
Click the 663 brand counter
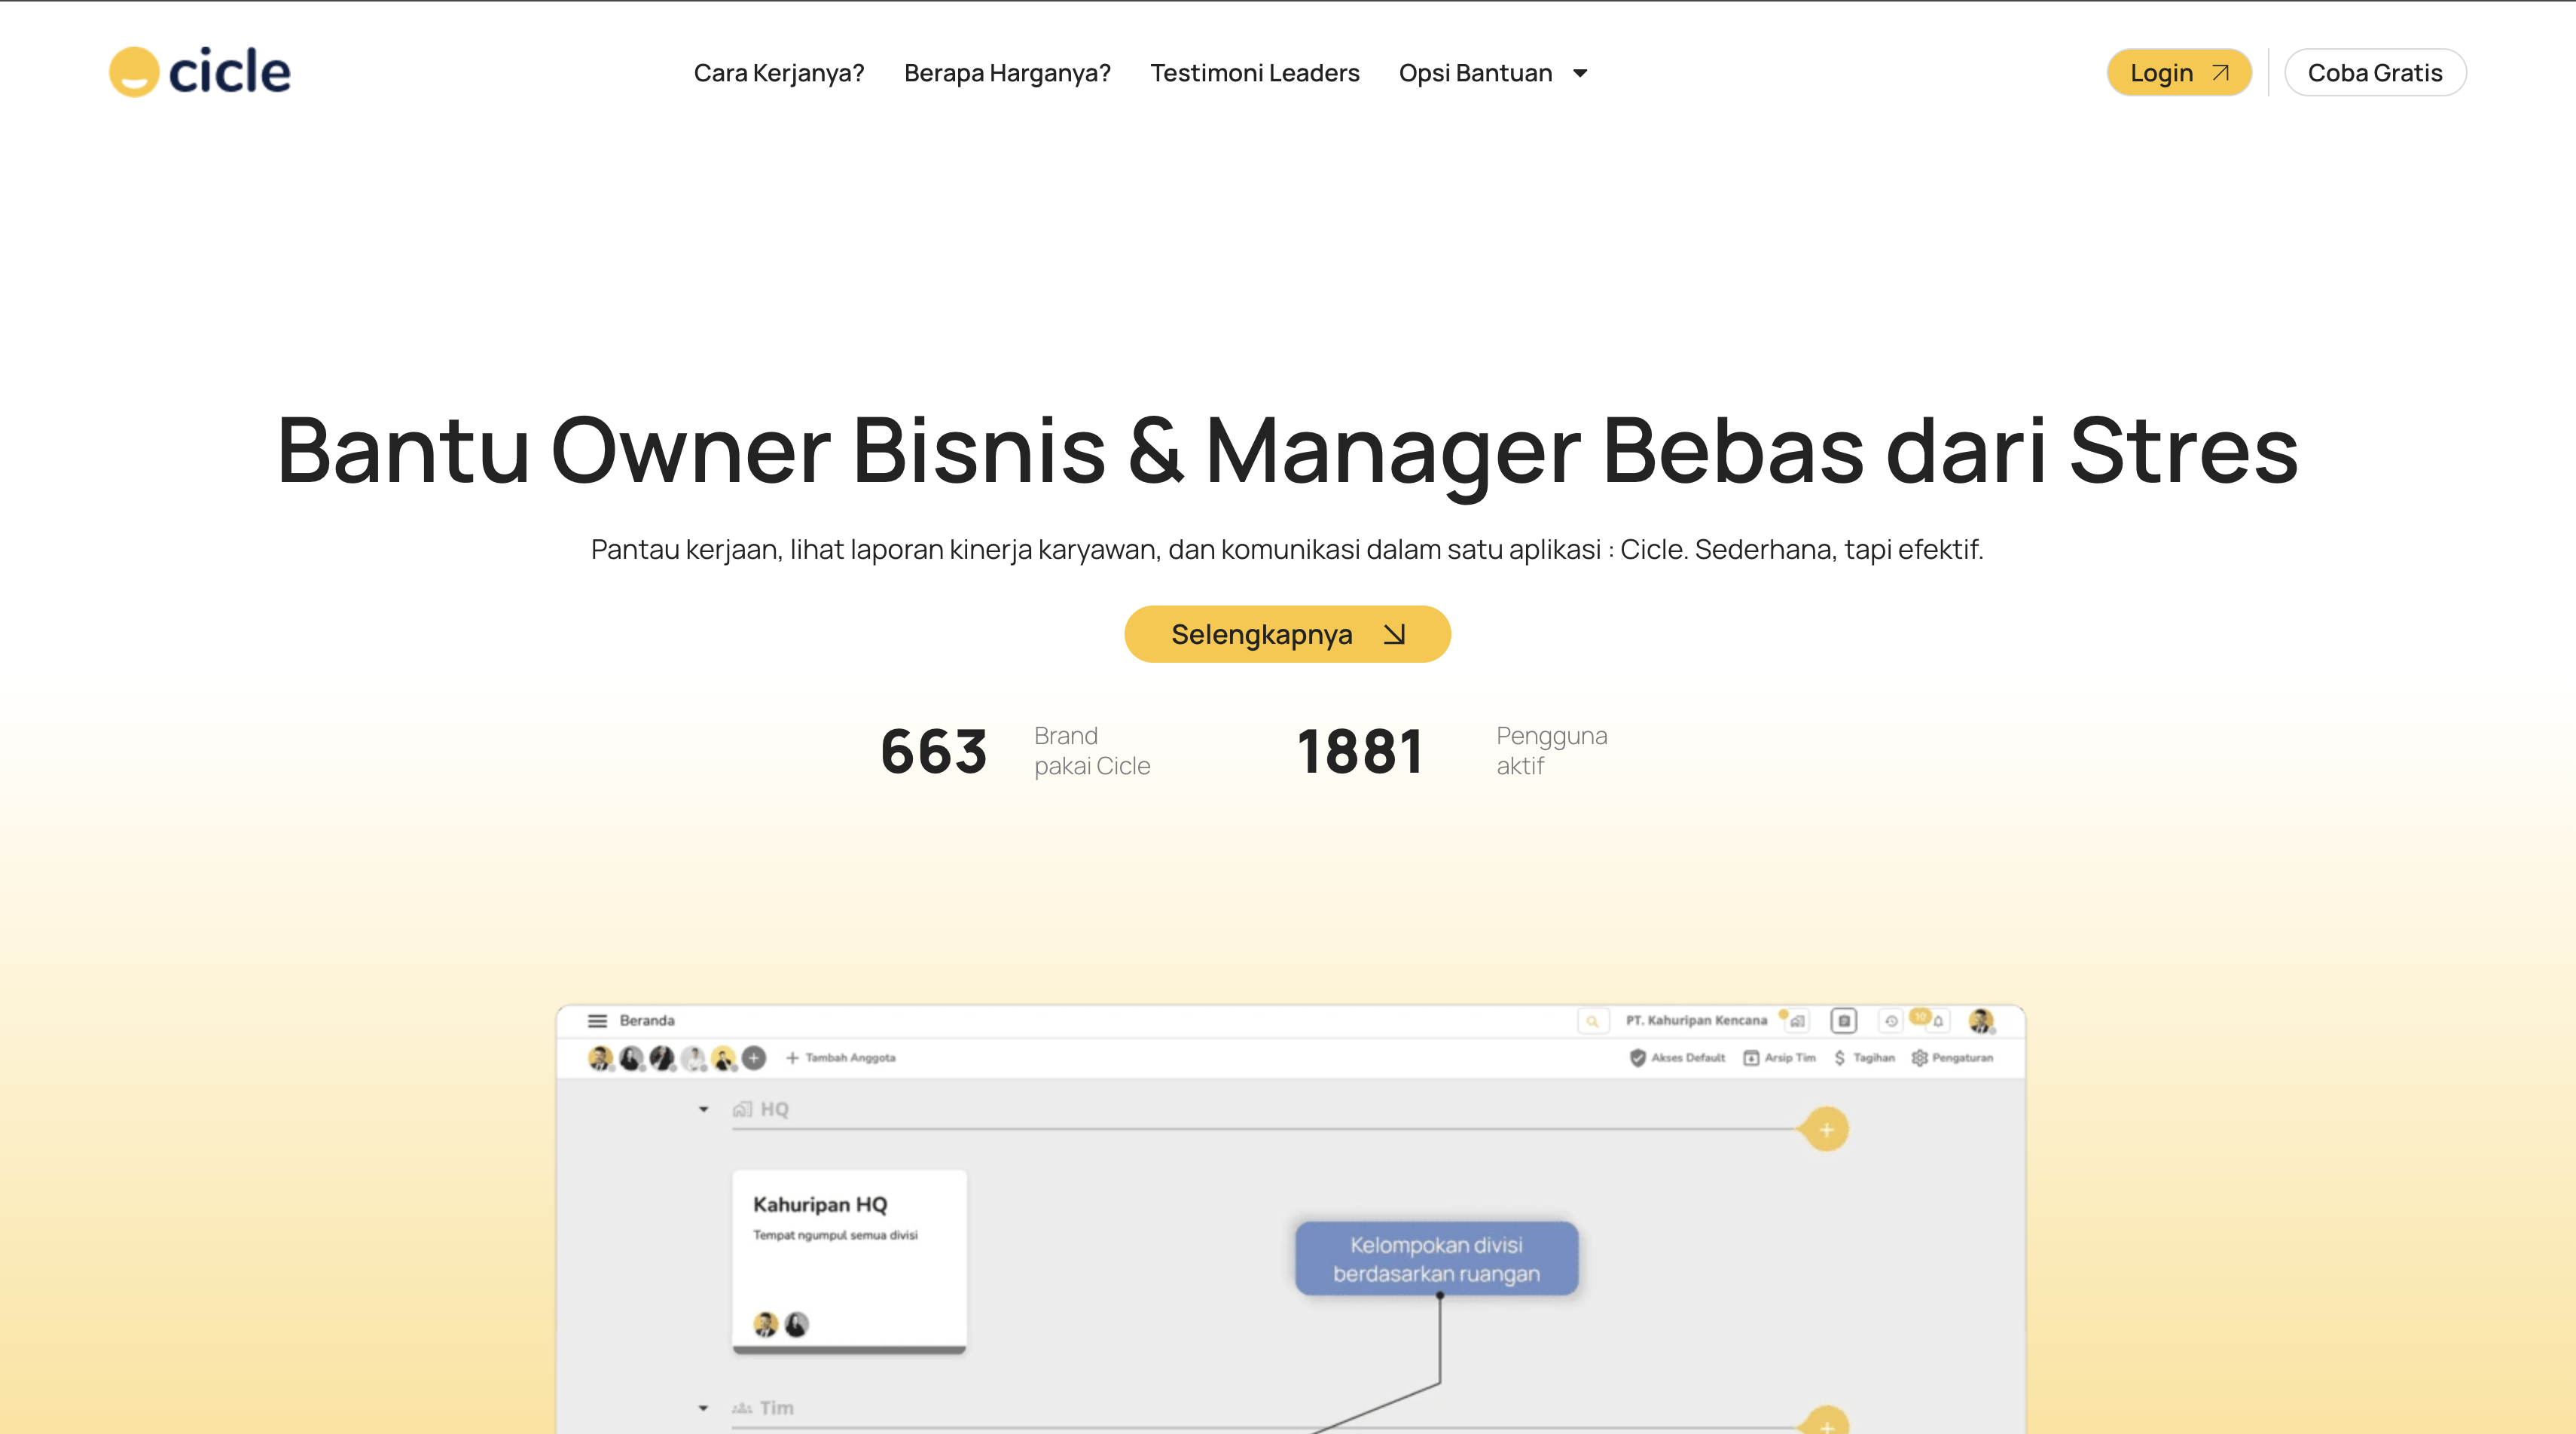coord(934,751)
